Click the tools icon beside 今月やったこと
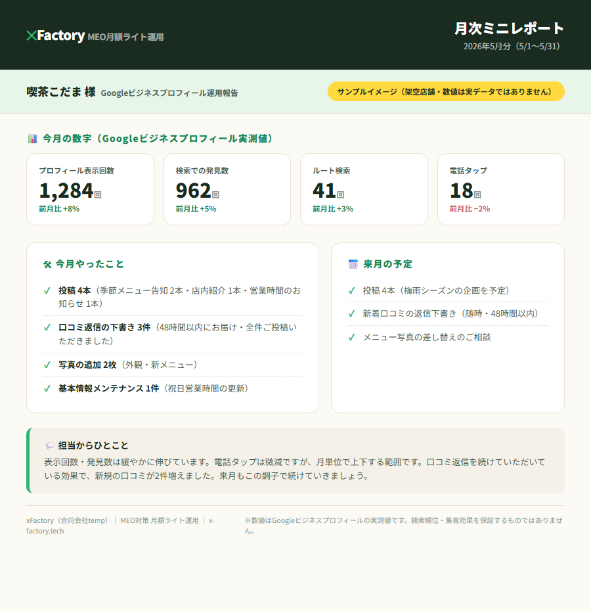This screenshot has height=611, width=591. click(x=47, y=265)
